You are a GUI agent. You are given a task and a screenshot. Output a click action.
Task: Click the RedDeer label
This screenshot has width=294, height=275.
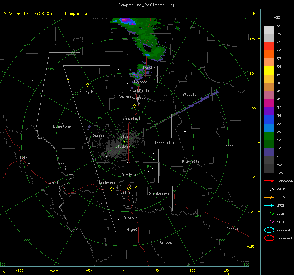coord(139,99)
